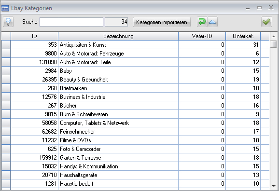Click ID cell 20710
The height and width of the screenshot is (191, 279).
pos(35,175)
